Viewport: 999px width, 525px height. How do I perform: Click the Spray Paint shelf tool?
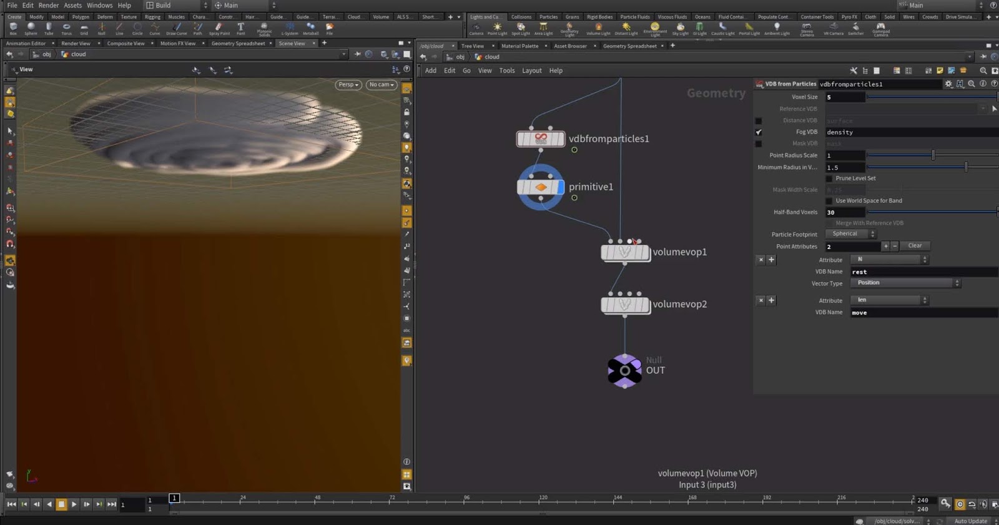click(219, 27)
